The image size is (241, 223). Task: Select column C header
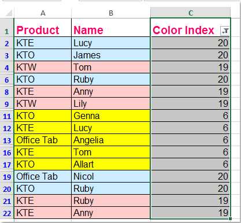coord(190,13)
